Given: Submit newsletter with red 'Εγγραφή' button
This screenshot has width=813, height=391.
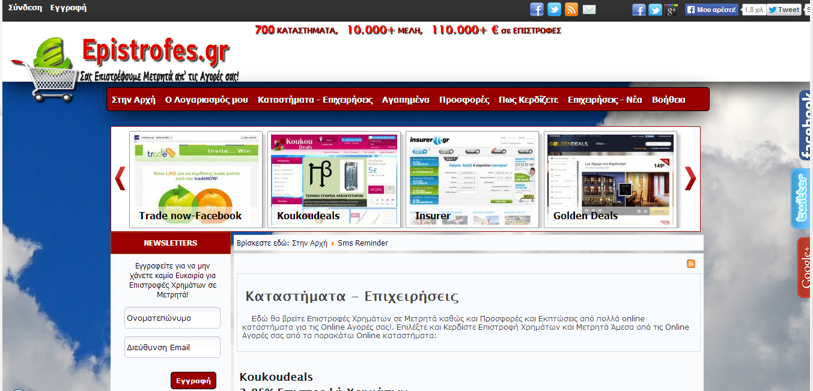Looking at the screenshot, I should (x=193, y=381).
